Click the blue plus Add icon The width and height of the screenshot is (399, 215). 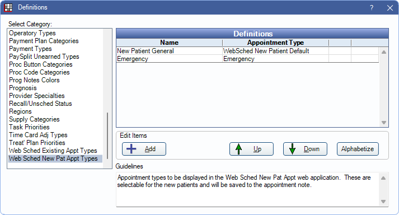(x=132, y=149)
